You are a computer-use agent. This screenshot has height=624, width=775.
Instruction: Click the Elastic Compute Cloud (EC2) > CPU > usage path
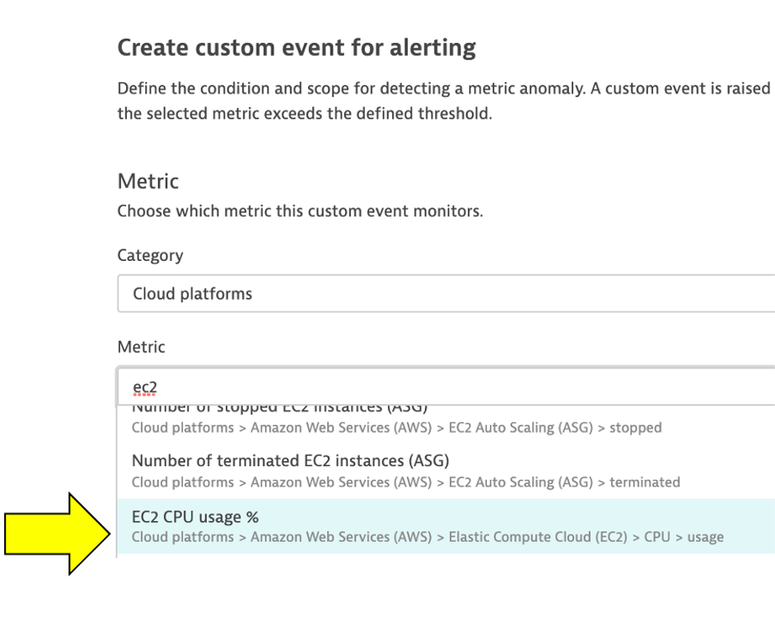pos(586,538)
